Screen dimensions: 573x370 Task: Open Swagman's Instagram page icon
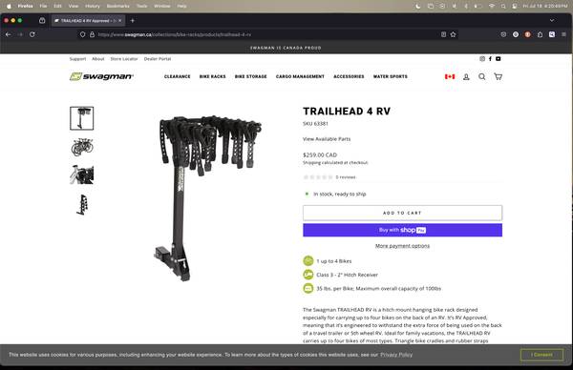point(482,59)
